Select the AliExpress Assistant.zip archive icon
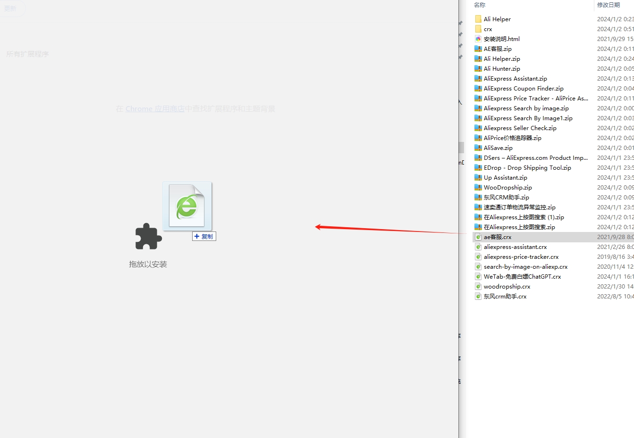 (x=478, y=78)
